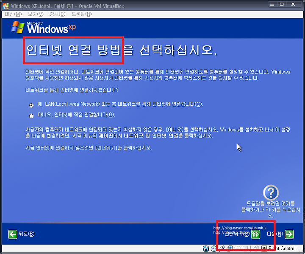Click the keyboard capture host key icon
Image resolution: width=305 pixels, height=254 pixels.
tap(264, 248)
